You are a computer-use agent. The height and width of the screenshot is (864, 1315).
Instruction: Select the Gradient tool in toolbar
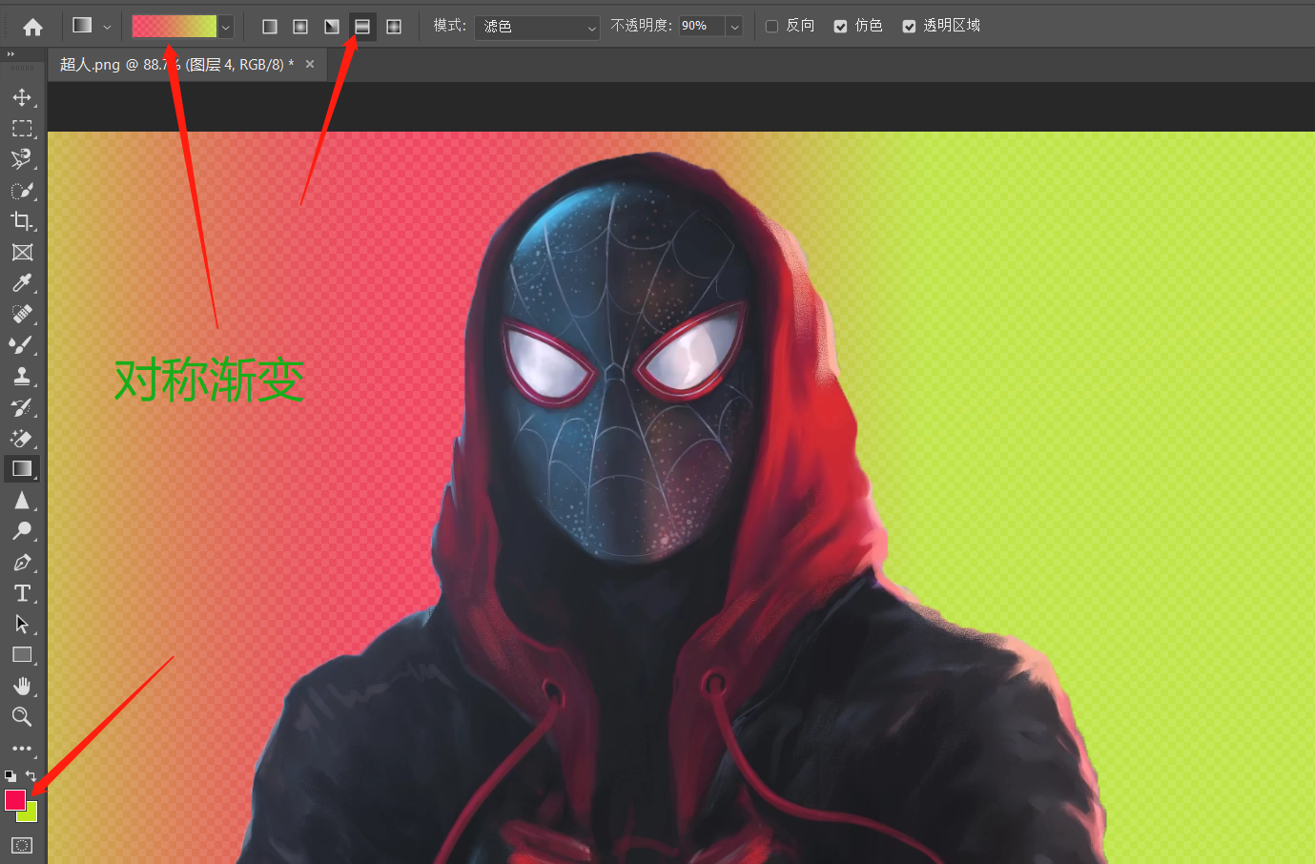(x=22, y=468)
